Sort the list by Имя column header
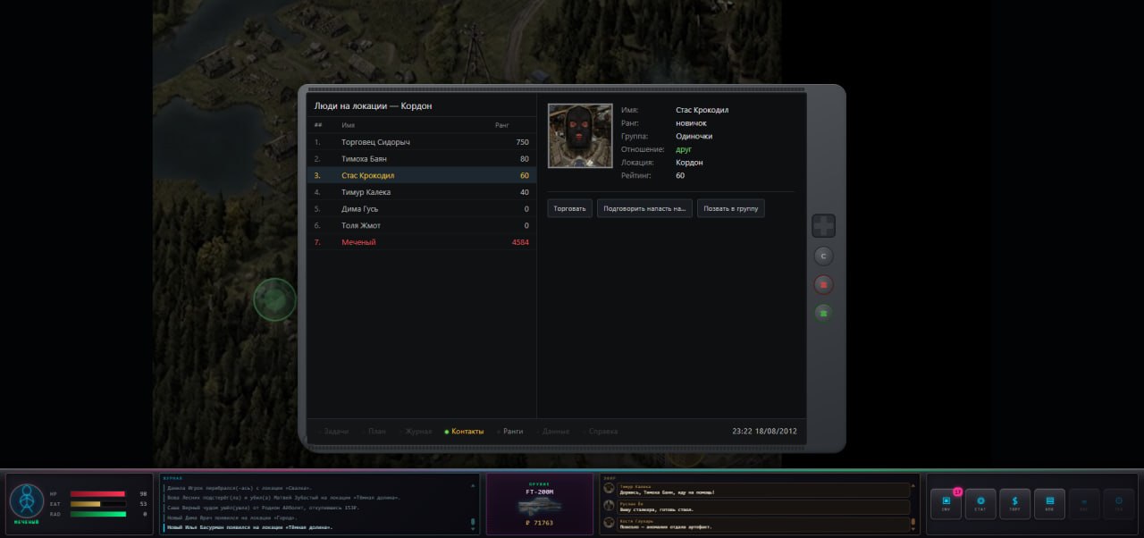 (349, 125)
